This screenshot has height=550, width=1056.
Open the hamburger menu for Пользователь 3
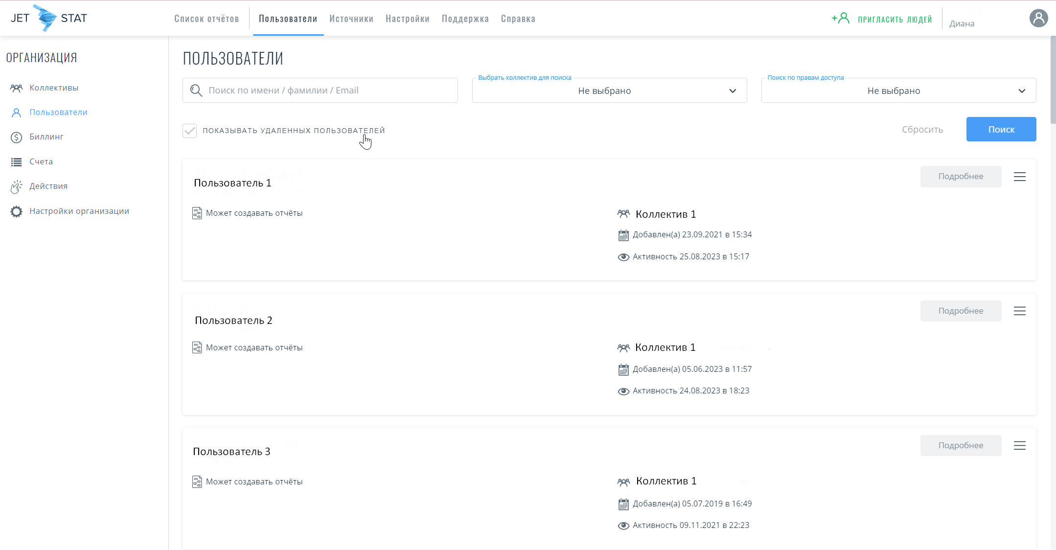point(1019,446)
